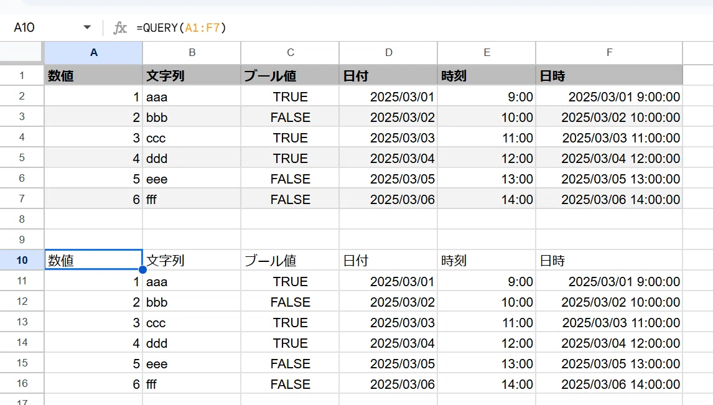Click number 6 in row 7
This screenshot has width=713, height=405.
(x=93, y=198)
